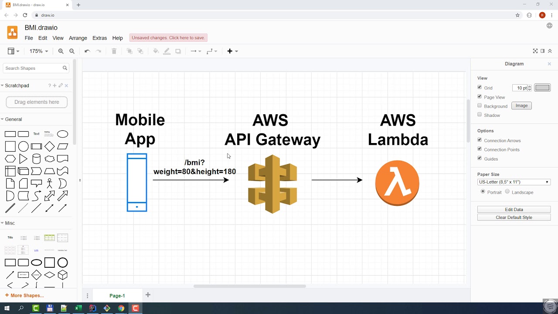Screen dimensions: 558x314
Task: Click the Zoom Out magnifier icon
Action: click(72, 51)
